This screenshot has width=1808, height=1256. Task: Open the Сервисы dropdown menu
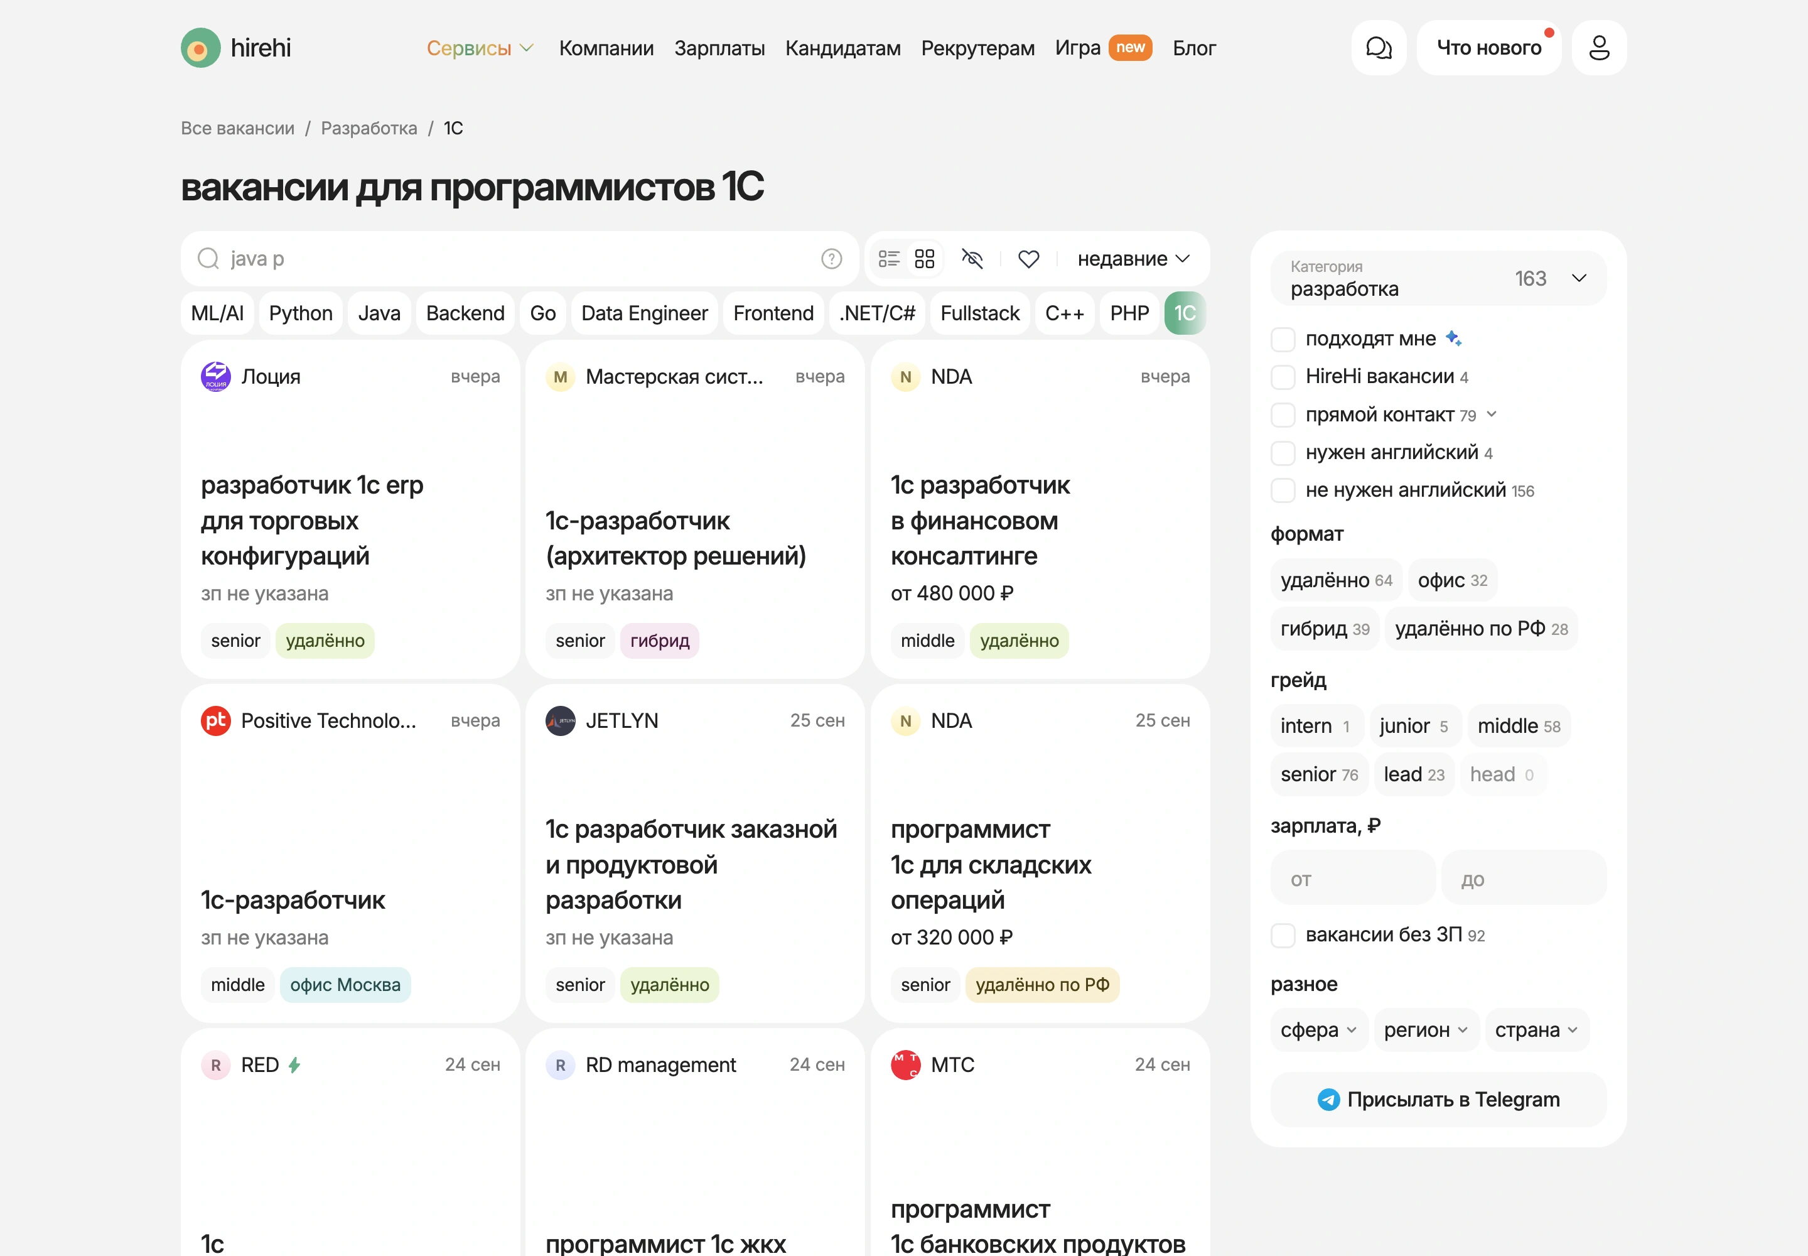480,48
